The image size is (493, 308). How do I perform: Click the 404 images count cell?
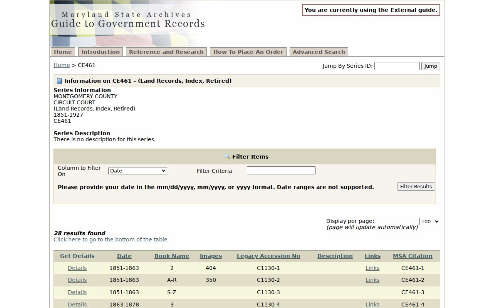pyautogui.click(x=211, y=268)
